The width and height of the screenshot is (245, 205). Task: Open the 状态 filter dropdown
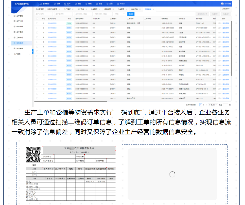119,14
